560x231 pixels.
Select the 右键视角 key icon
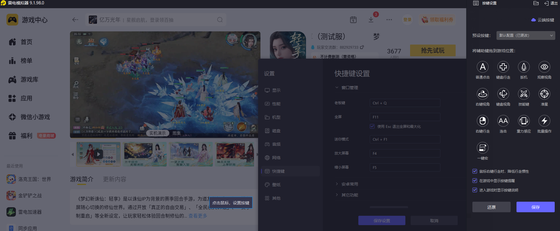pos(482,94)
